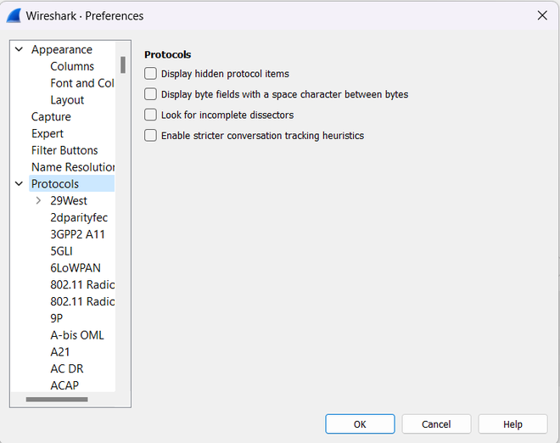
Task: Select the AC DR protocol
Action: click(67, 368)
